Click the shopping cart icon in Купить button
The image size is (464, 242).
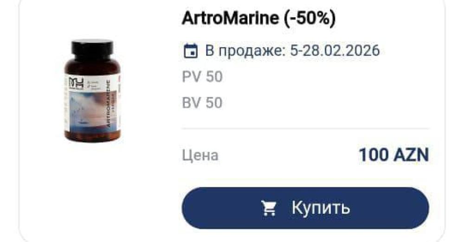(x=269, y=208)
